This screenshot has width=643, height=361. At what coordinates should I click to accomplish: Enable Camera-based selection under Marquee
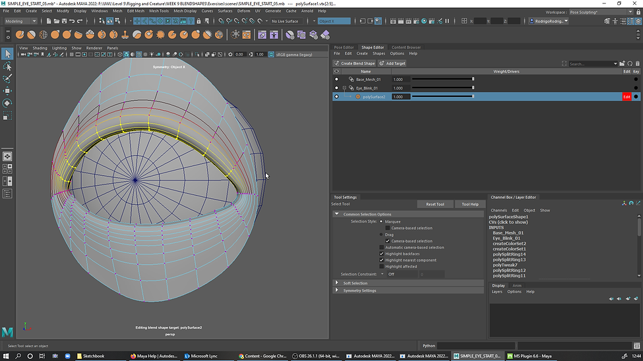(x=388, y=228)
